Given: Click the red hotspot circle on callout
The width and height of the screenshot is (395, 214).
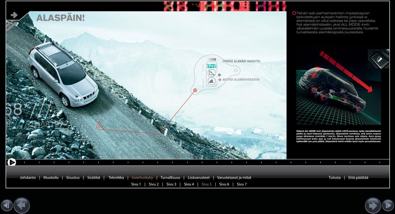Looking at the screenshot, I should 195,90.
